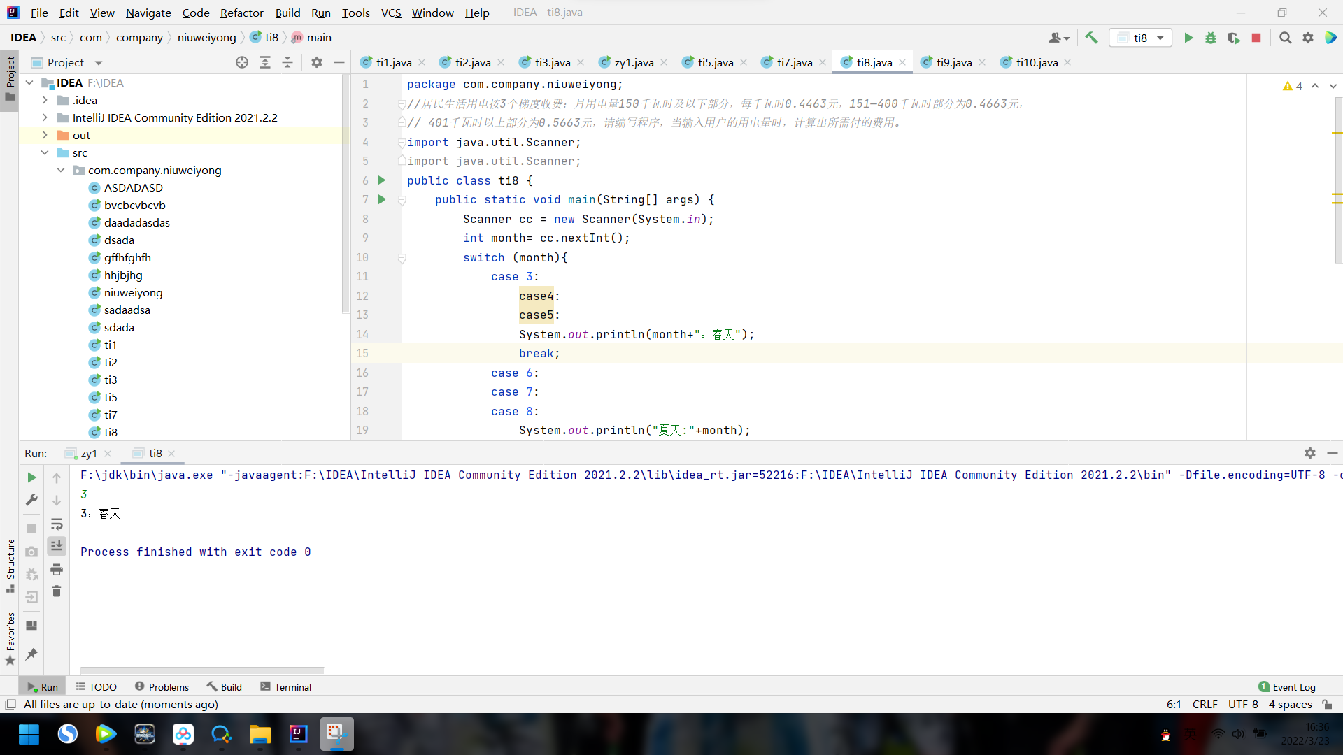Image resolution: width=1343 pixels, height=755 pixels.
Task: Toggle scroll to end in Run console
Action: [x=57, y=545]
